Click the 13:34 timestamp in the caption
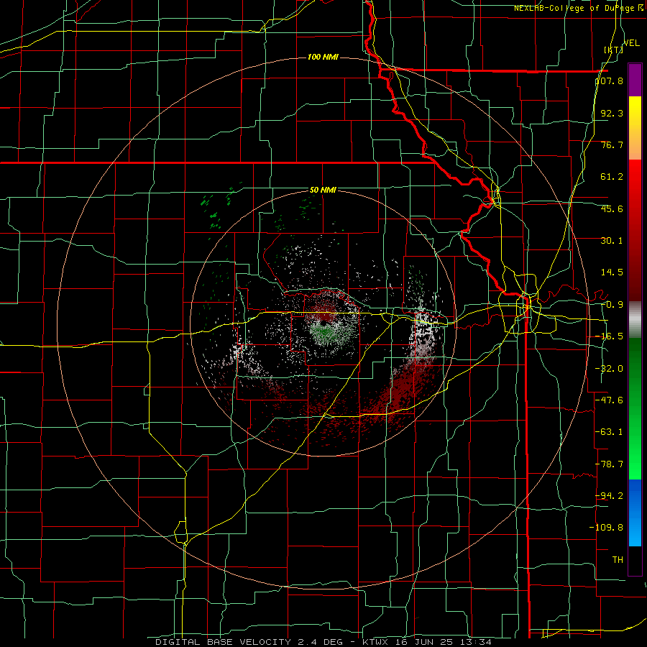647x647 pixels. pos(477,642)
